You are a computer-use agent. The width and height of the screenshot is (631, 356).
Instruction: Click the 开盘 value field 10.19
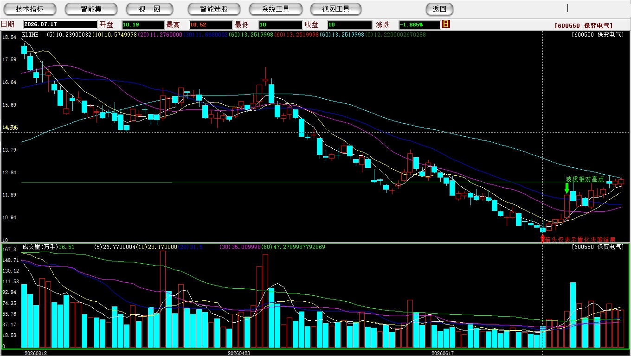tap(142, 25)
